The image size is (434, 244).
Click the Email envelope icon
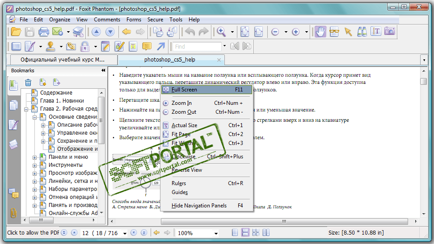click(58, 32)
